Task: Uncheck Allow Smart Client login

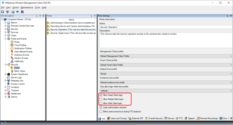Action: [x=101, y=95]
